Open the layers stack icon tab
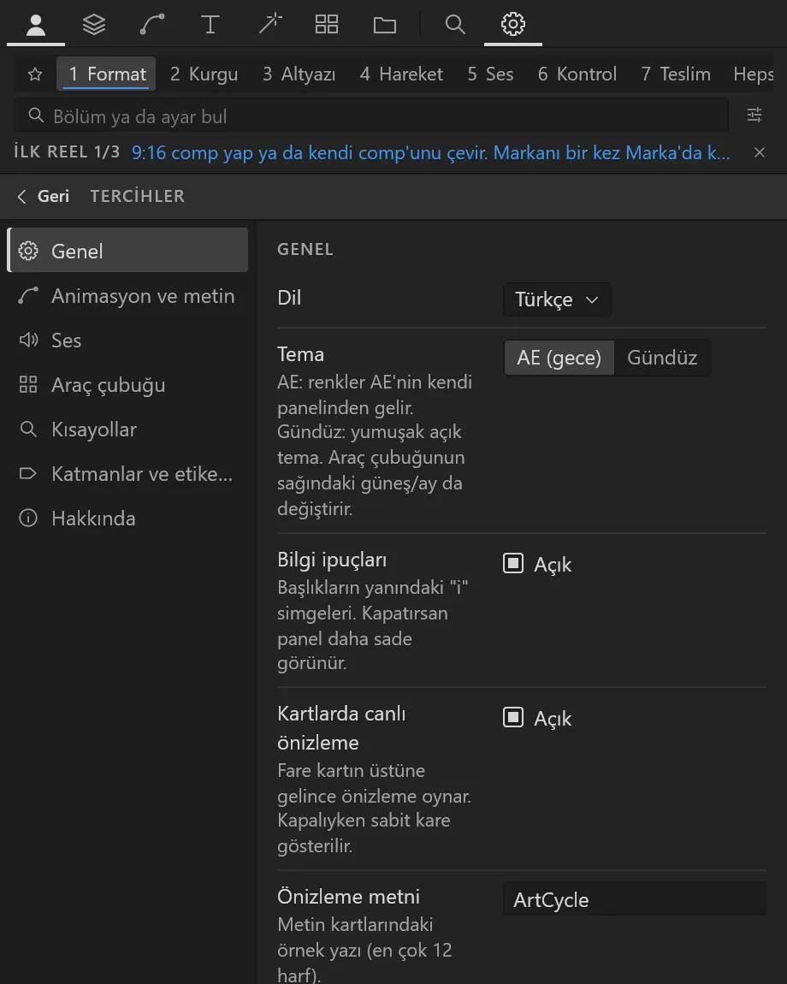The width and height of the screenshot is (787, 984). coord(94,25)
